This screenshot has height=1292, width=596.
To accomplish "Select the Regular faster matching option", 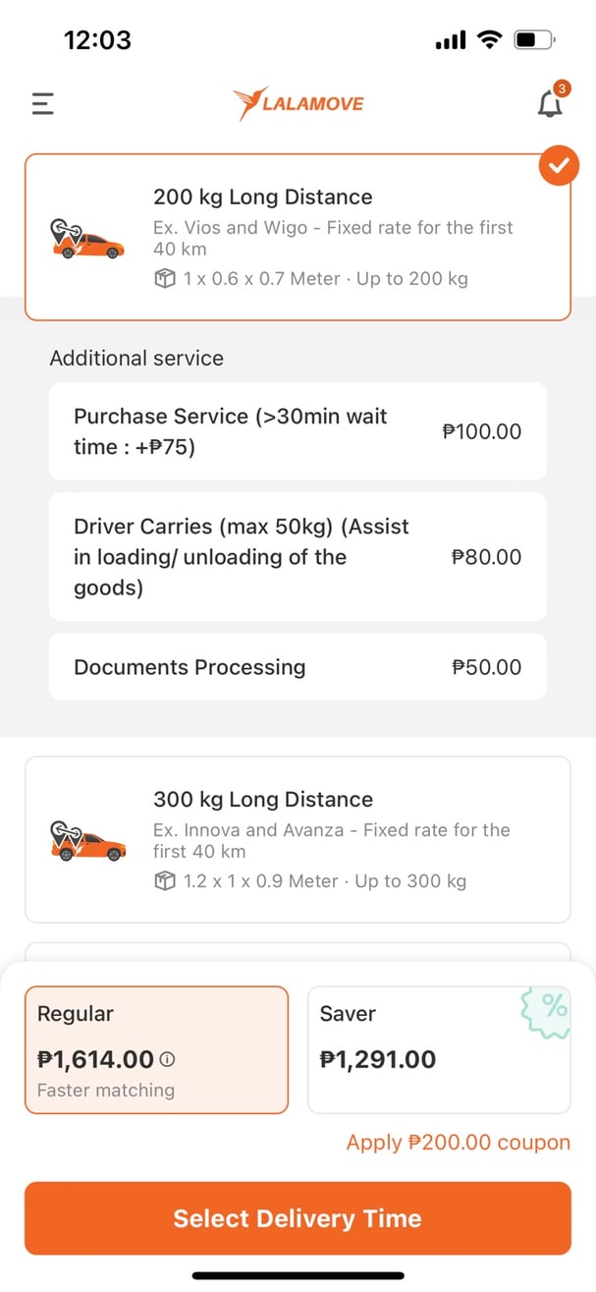I will point(156,1047).
